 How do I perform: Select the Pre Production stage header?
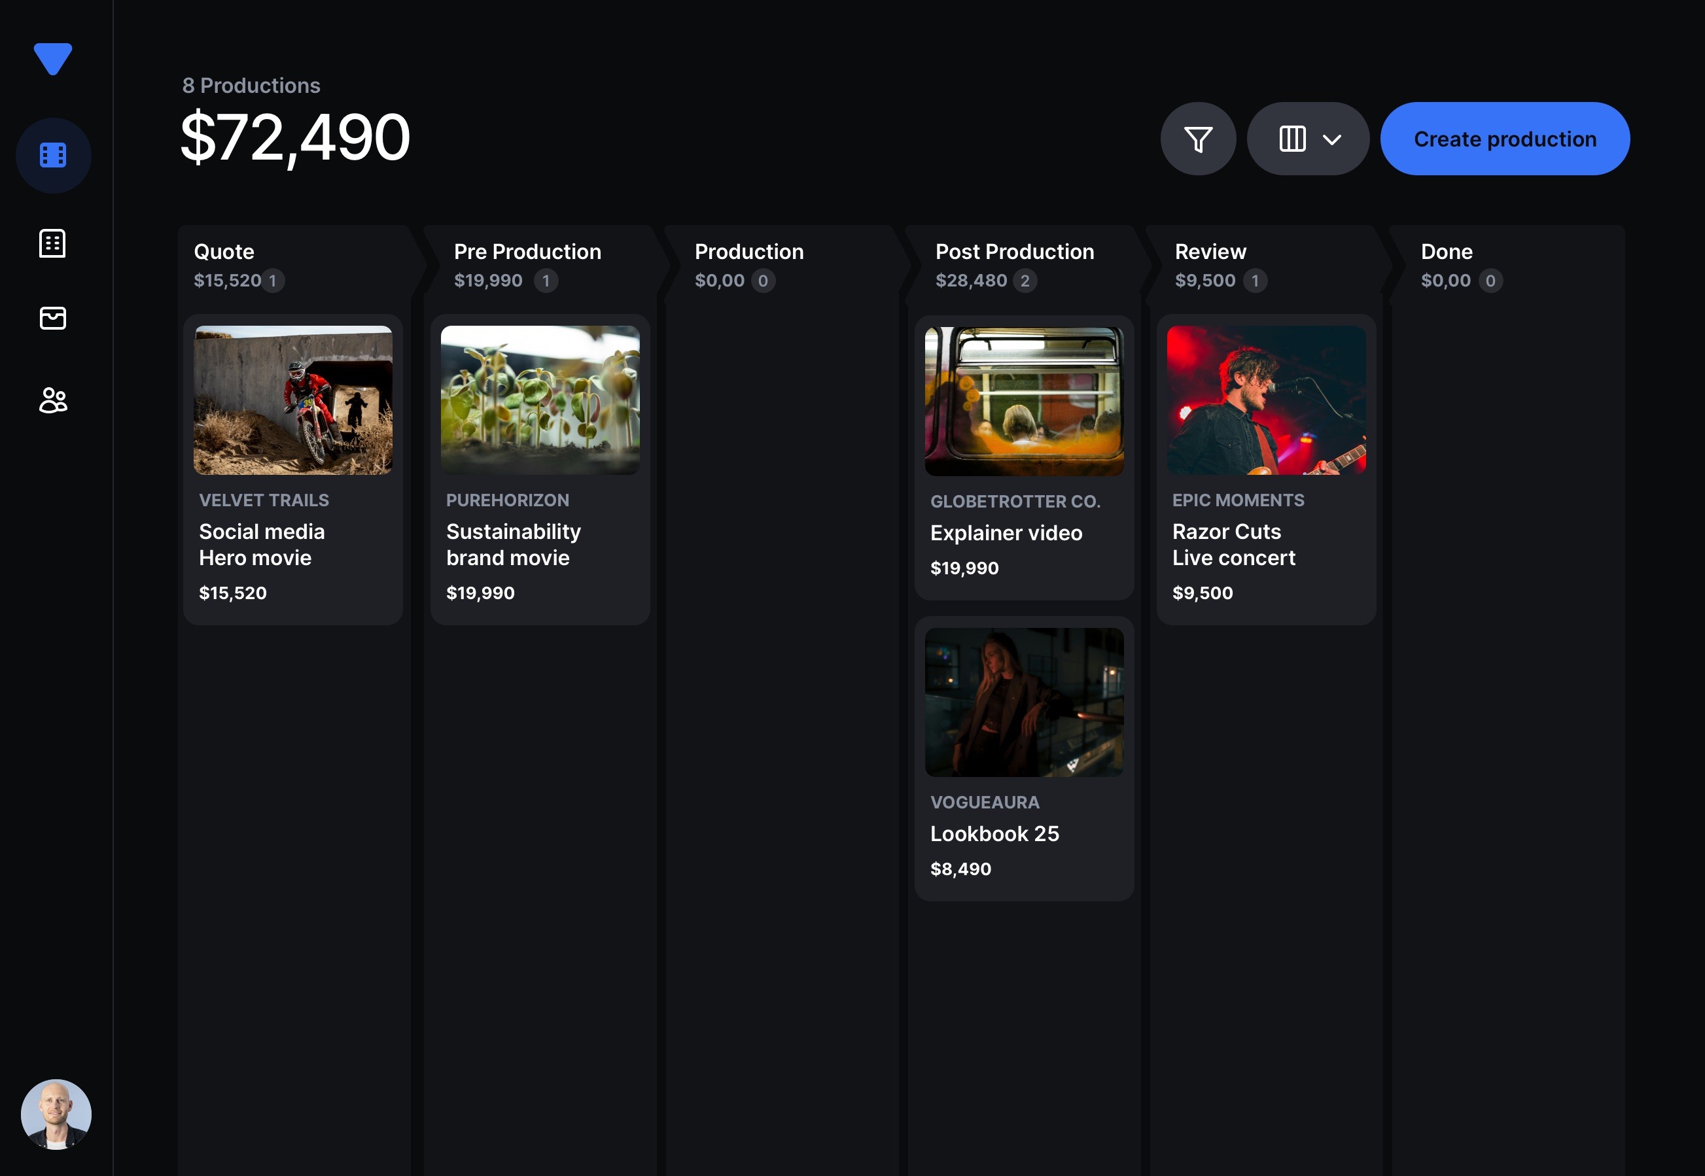point(527,252)
